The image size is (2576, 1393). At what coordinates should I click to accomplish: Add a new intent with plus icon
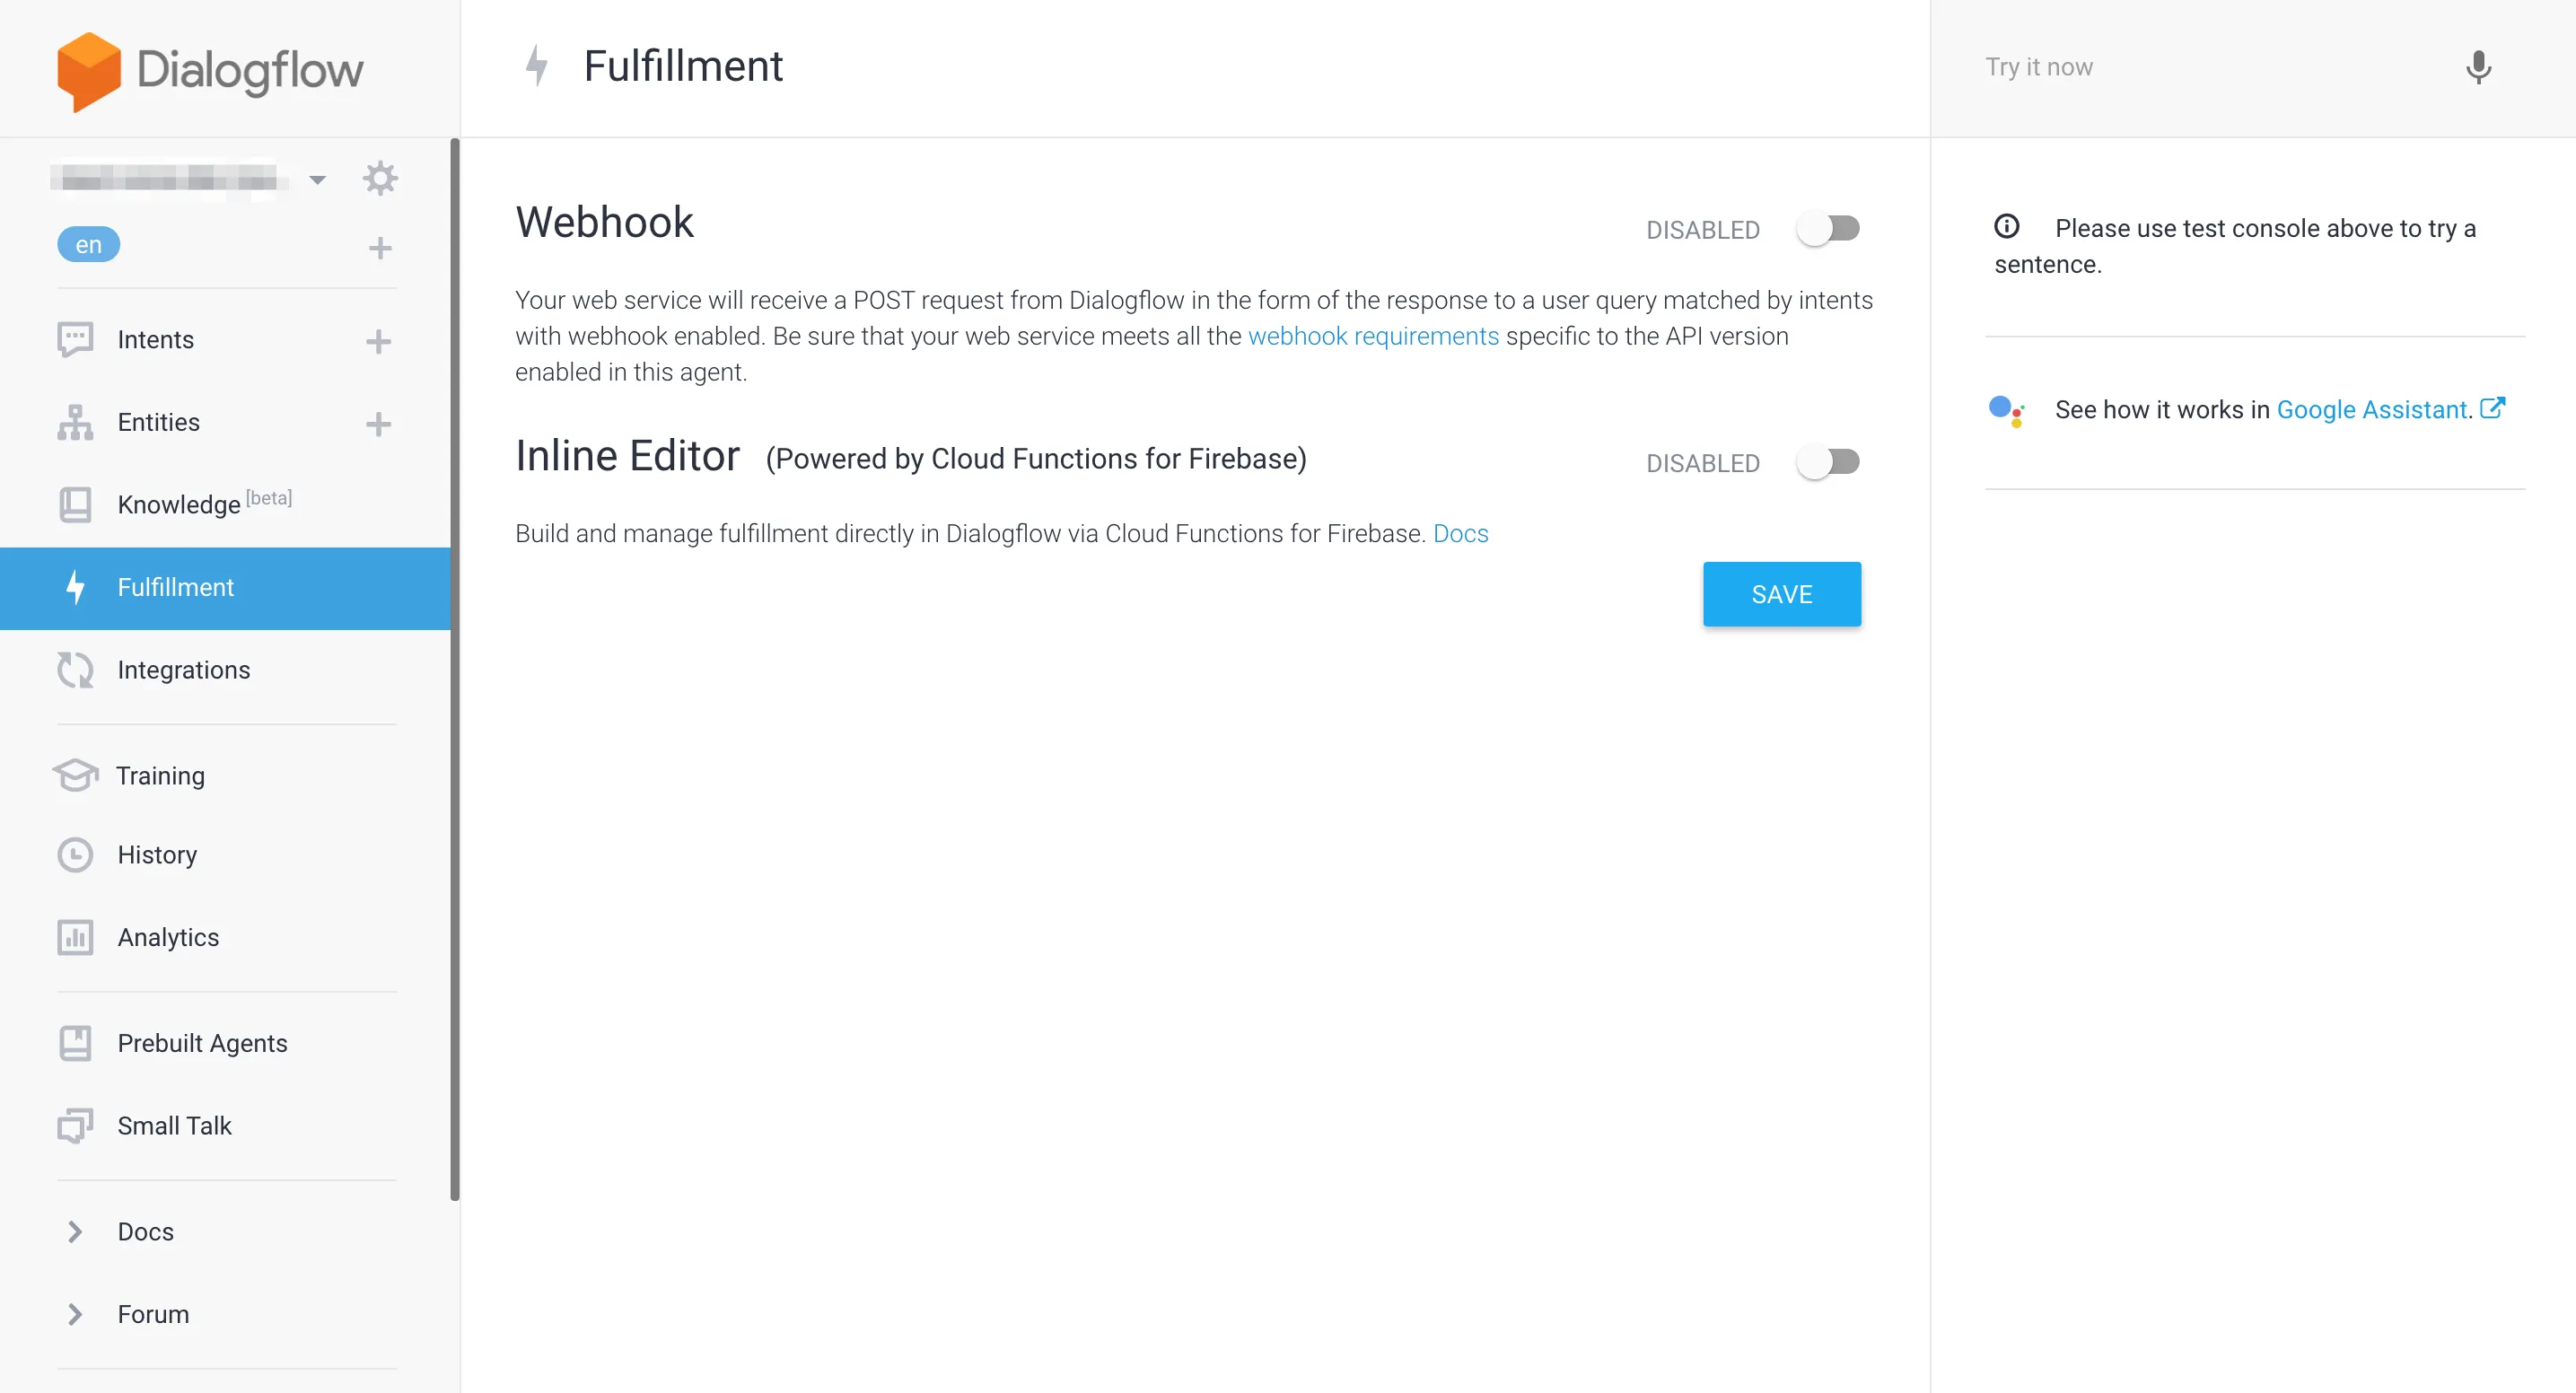pyautogui.click(x=378, y=341)
